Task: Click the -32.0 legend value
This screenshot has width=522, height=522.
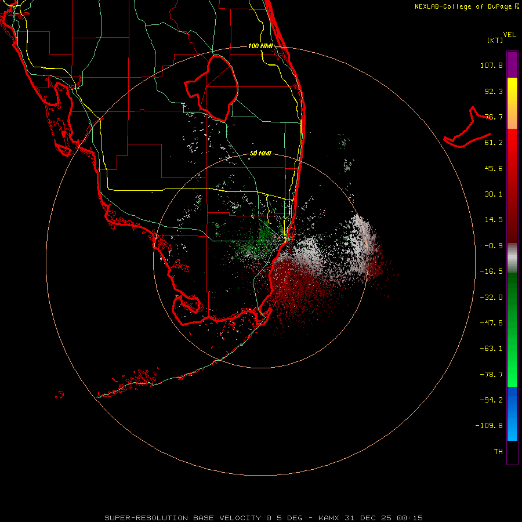Action: [x=491, y=298]
